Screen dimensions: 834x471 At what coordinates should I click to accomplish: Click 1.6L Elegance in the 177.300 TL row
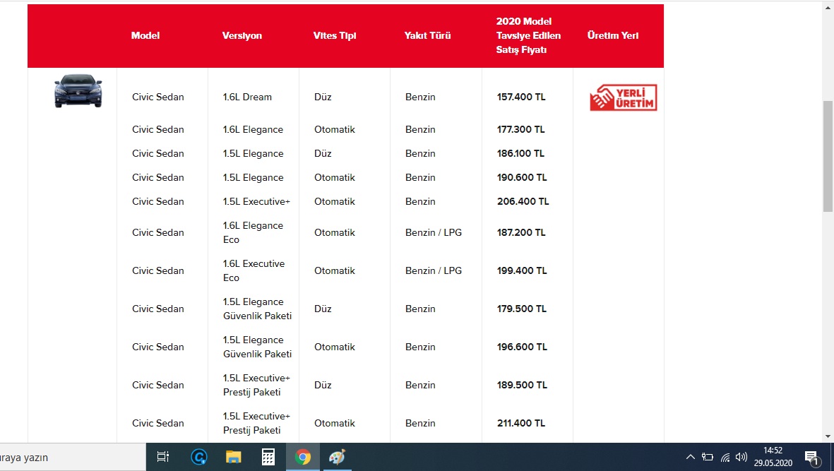[x=254, y=130]
